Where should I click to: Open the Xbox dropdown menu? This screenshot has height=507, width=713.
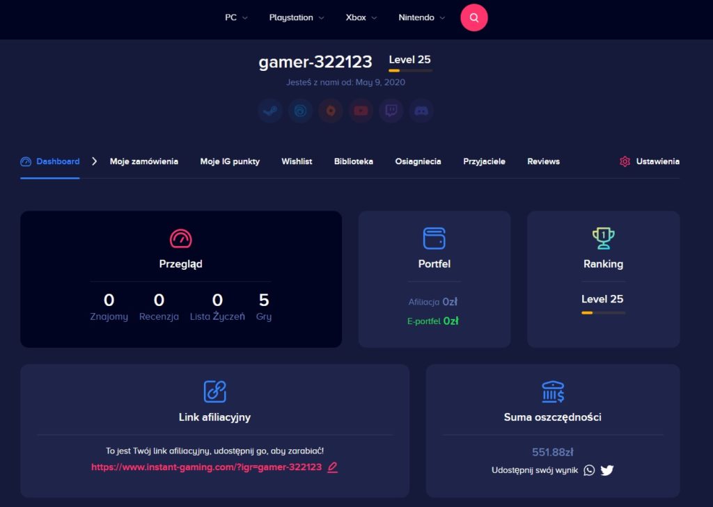click(x=361, y=18)
